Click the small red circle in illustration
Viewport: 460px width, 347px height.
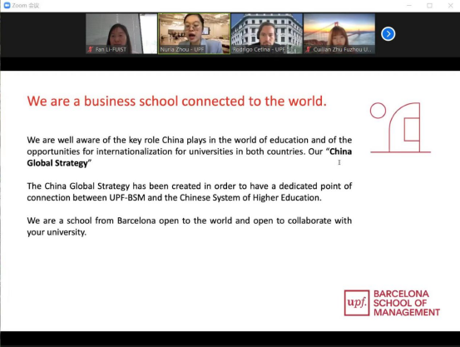(378, 111)
